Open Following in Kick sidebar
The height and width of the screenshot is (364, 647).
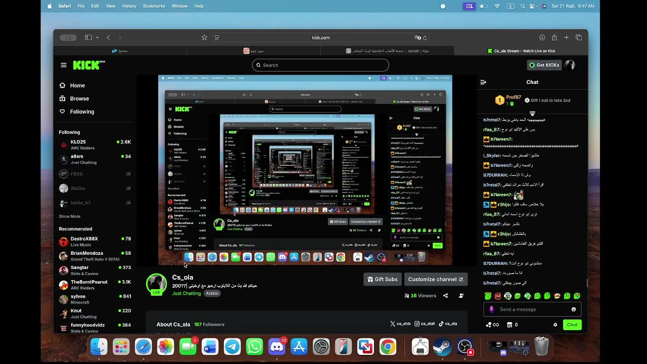coord(77,112)
